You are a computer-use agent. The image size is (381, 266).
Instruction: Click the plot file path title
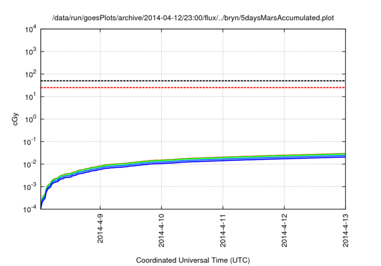tap(193, 18)
